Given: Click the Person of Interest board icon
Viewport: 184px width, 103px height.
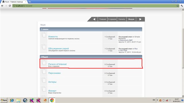Looking at the screenshot, I should click(x=43, y=62).
